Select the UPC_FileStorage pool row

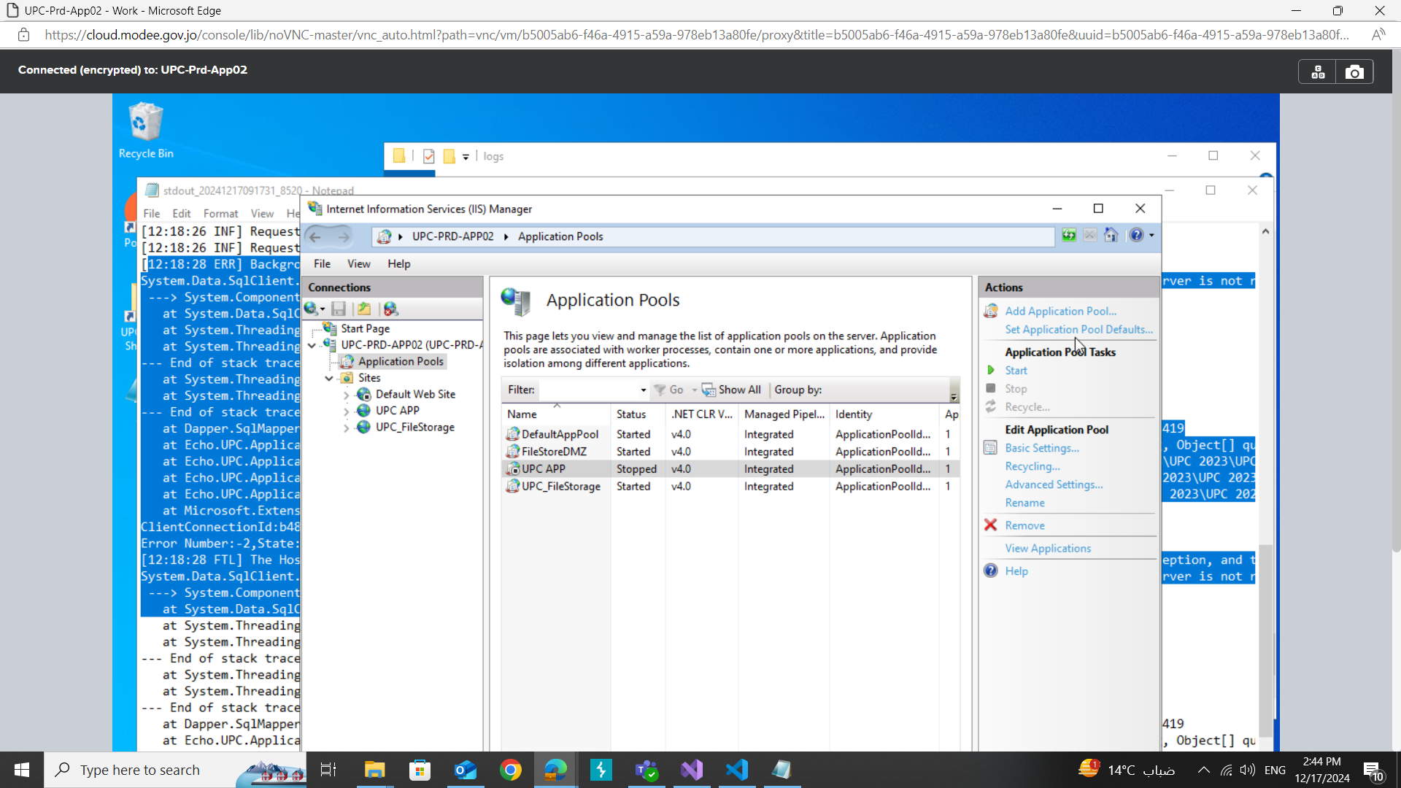730,486
